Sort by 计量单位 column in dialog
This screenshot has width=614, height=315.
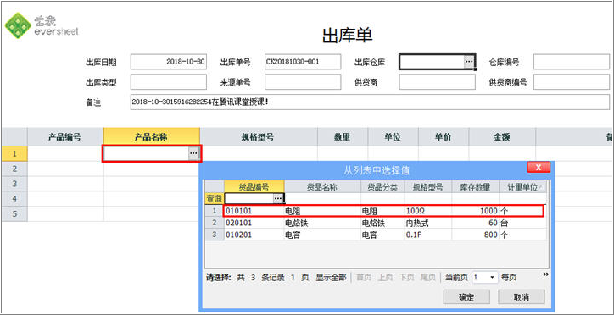pos(522,187)
